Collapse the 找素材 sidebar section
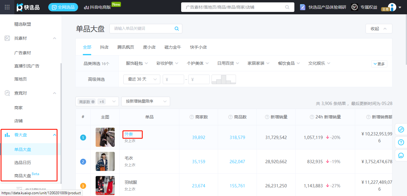 point(55,38)
